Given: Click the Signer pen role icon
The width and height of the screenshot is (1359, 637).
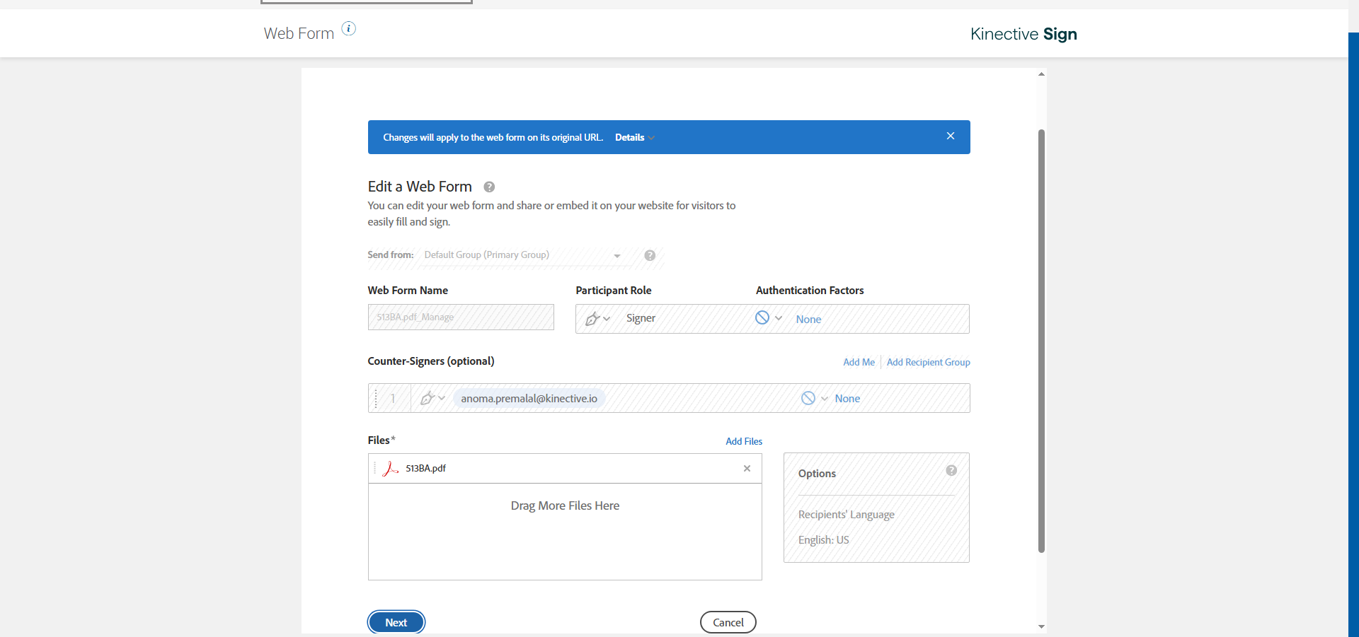Looking at the screenshot, I should 593,319.
